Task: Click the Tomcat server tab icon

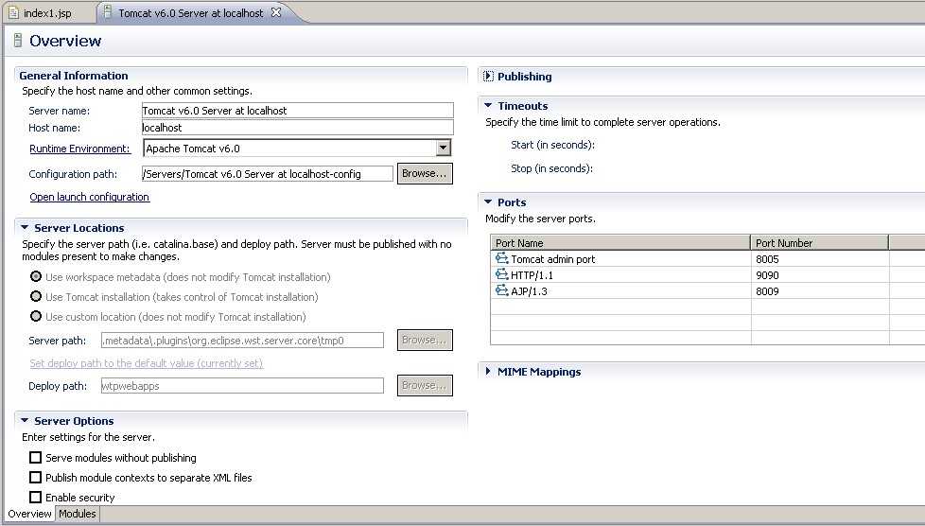Action: (108, 11)
